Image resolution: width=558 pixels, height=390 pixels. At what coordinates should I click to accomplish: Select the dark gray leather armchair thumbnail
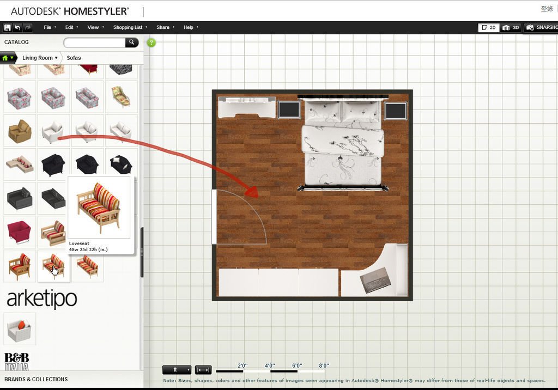click(x=20, y=198)
